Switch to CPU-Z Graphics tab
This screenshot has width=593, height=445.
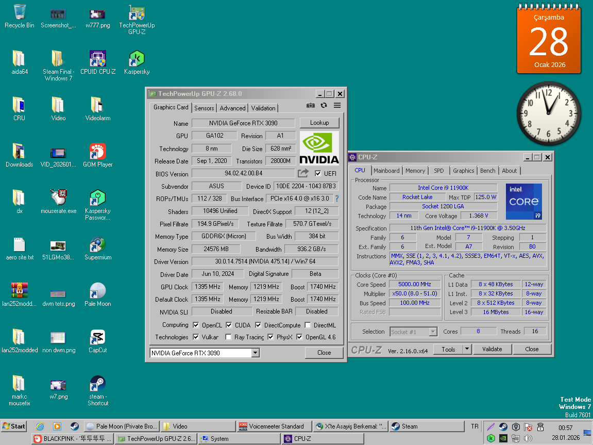464,171
